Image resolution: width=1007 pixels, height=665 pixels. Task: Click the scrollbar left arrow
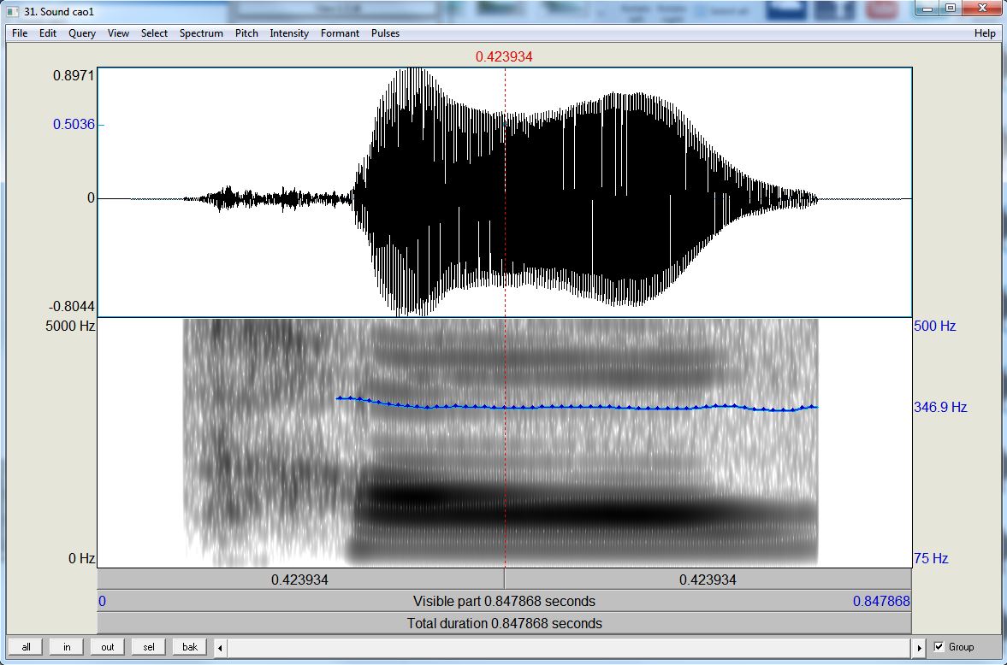220,648
